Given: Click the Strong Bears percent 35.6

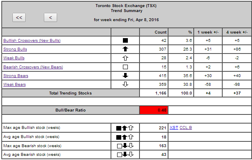Looking at the screenshot, I should [x=187, y=76].
